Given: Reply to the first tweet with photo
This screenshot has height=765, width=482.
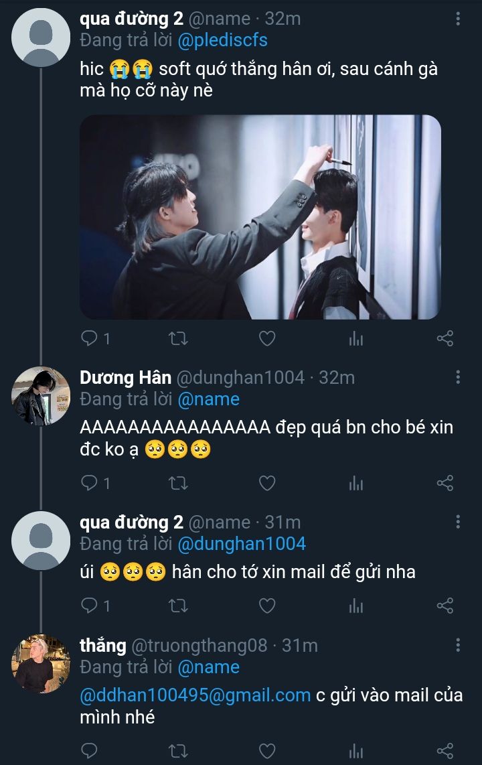Looking at the screenshot, I should 89,339.
